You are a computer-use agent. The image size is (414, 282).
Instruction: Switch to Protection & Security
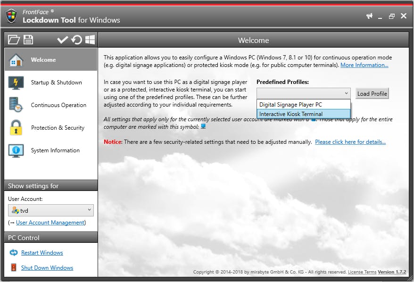[x=51, y=128]
